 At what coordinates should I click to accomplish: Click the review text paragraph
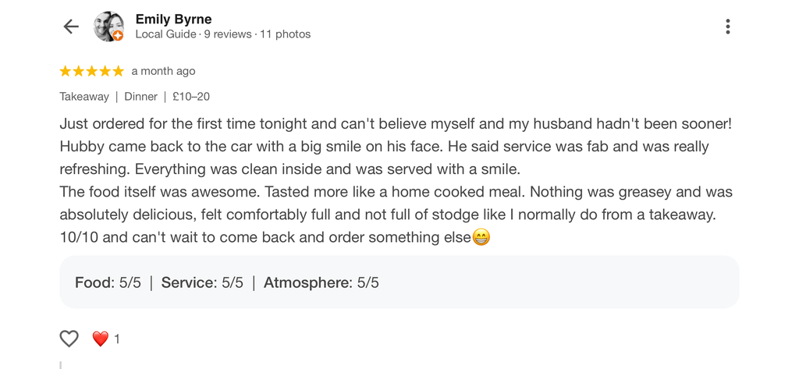396,180
